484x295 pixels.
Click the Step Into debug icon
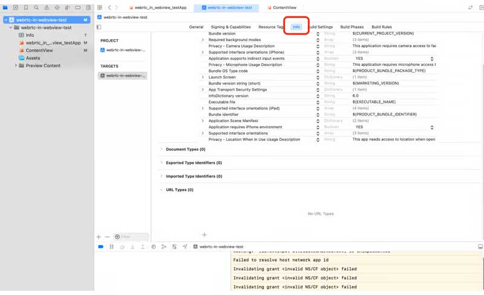tap(132, 247)
